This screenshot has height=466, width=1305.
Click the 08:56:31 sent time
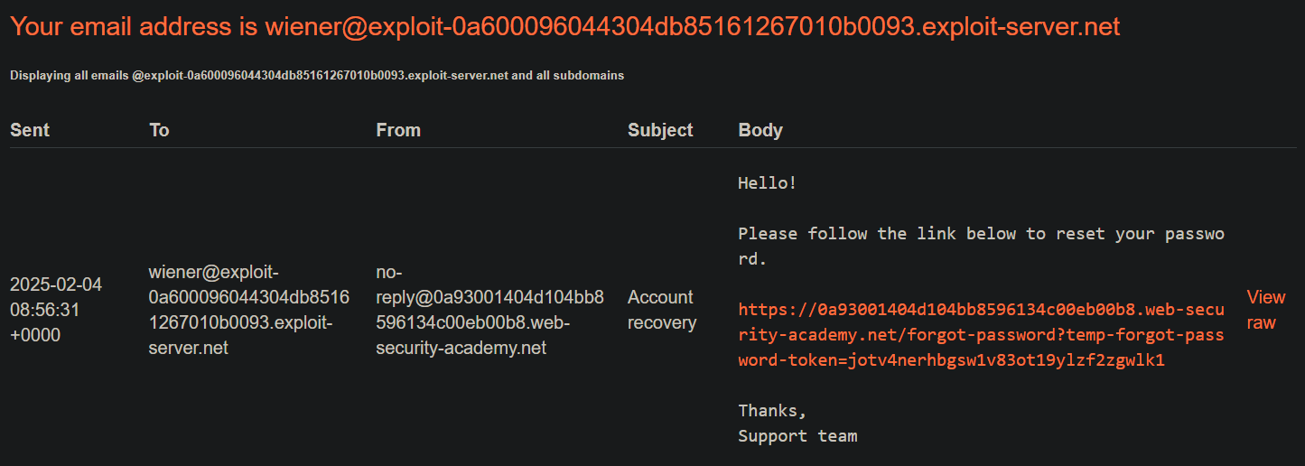(x=45, y=310)
